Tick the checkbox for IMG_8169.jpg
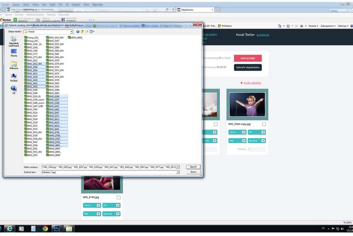Viewport: 353px width, 236px height. point(119,198)
